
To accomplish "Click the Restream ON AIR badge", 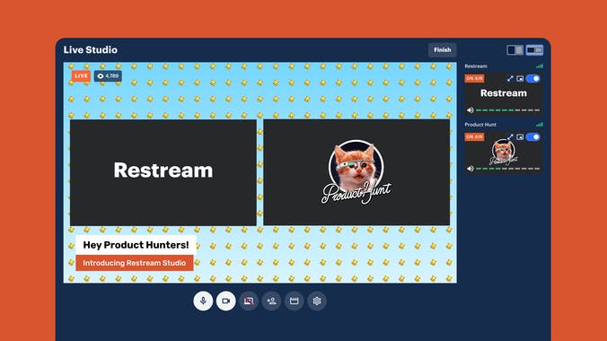I will (x=475, y=79).
